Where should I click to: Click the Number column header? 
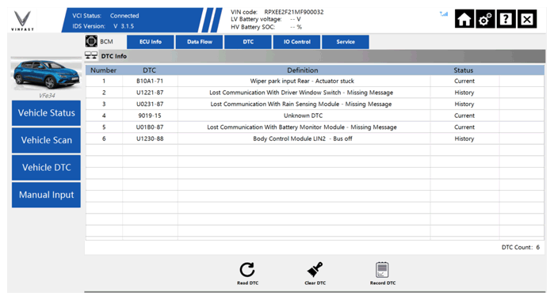103,70
